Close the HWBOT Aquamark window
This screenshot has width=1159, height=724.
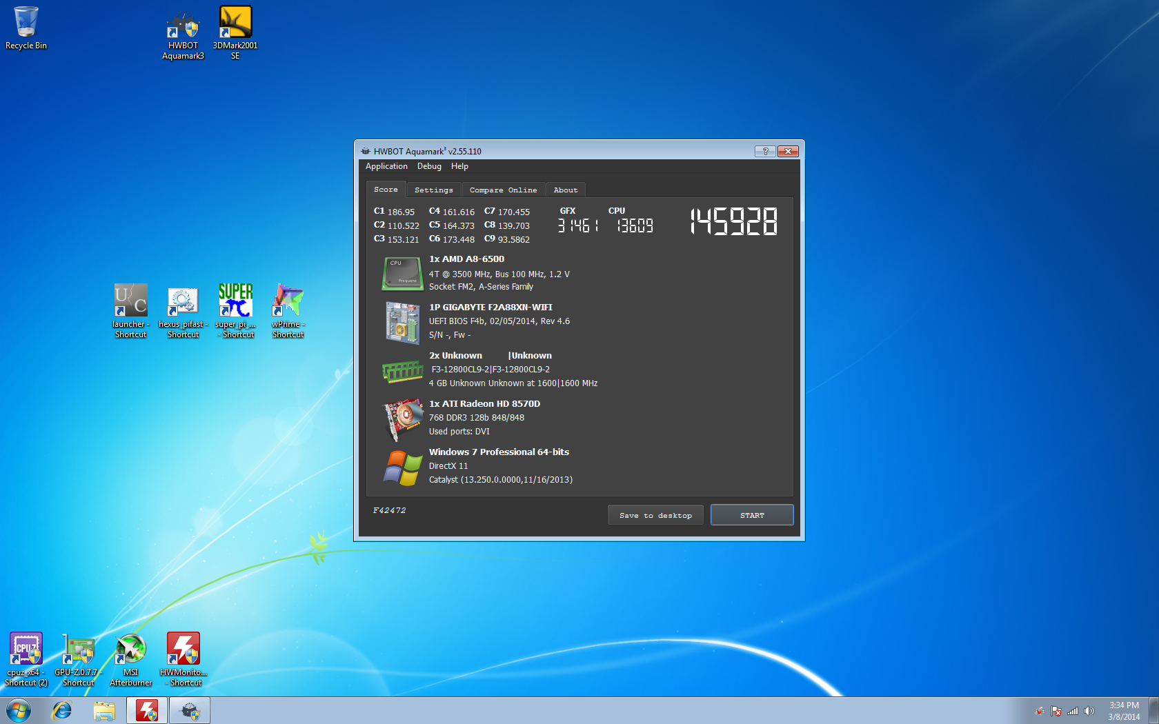click(788, 151)
